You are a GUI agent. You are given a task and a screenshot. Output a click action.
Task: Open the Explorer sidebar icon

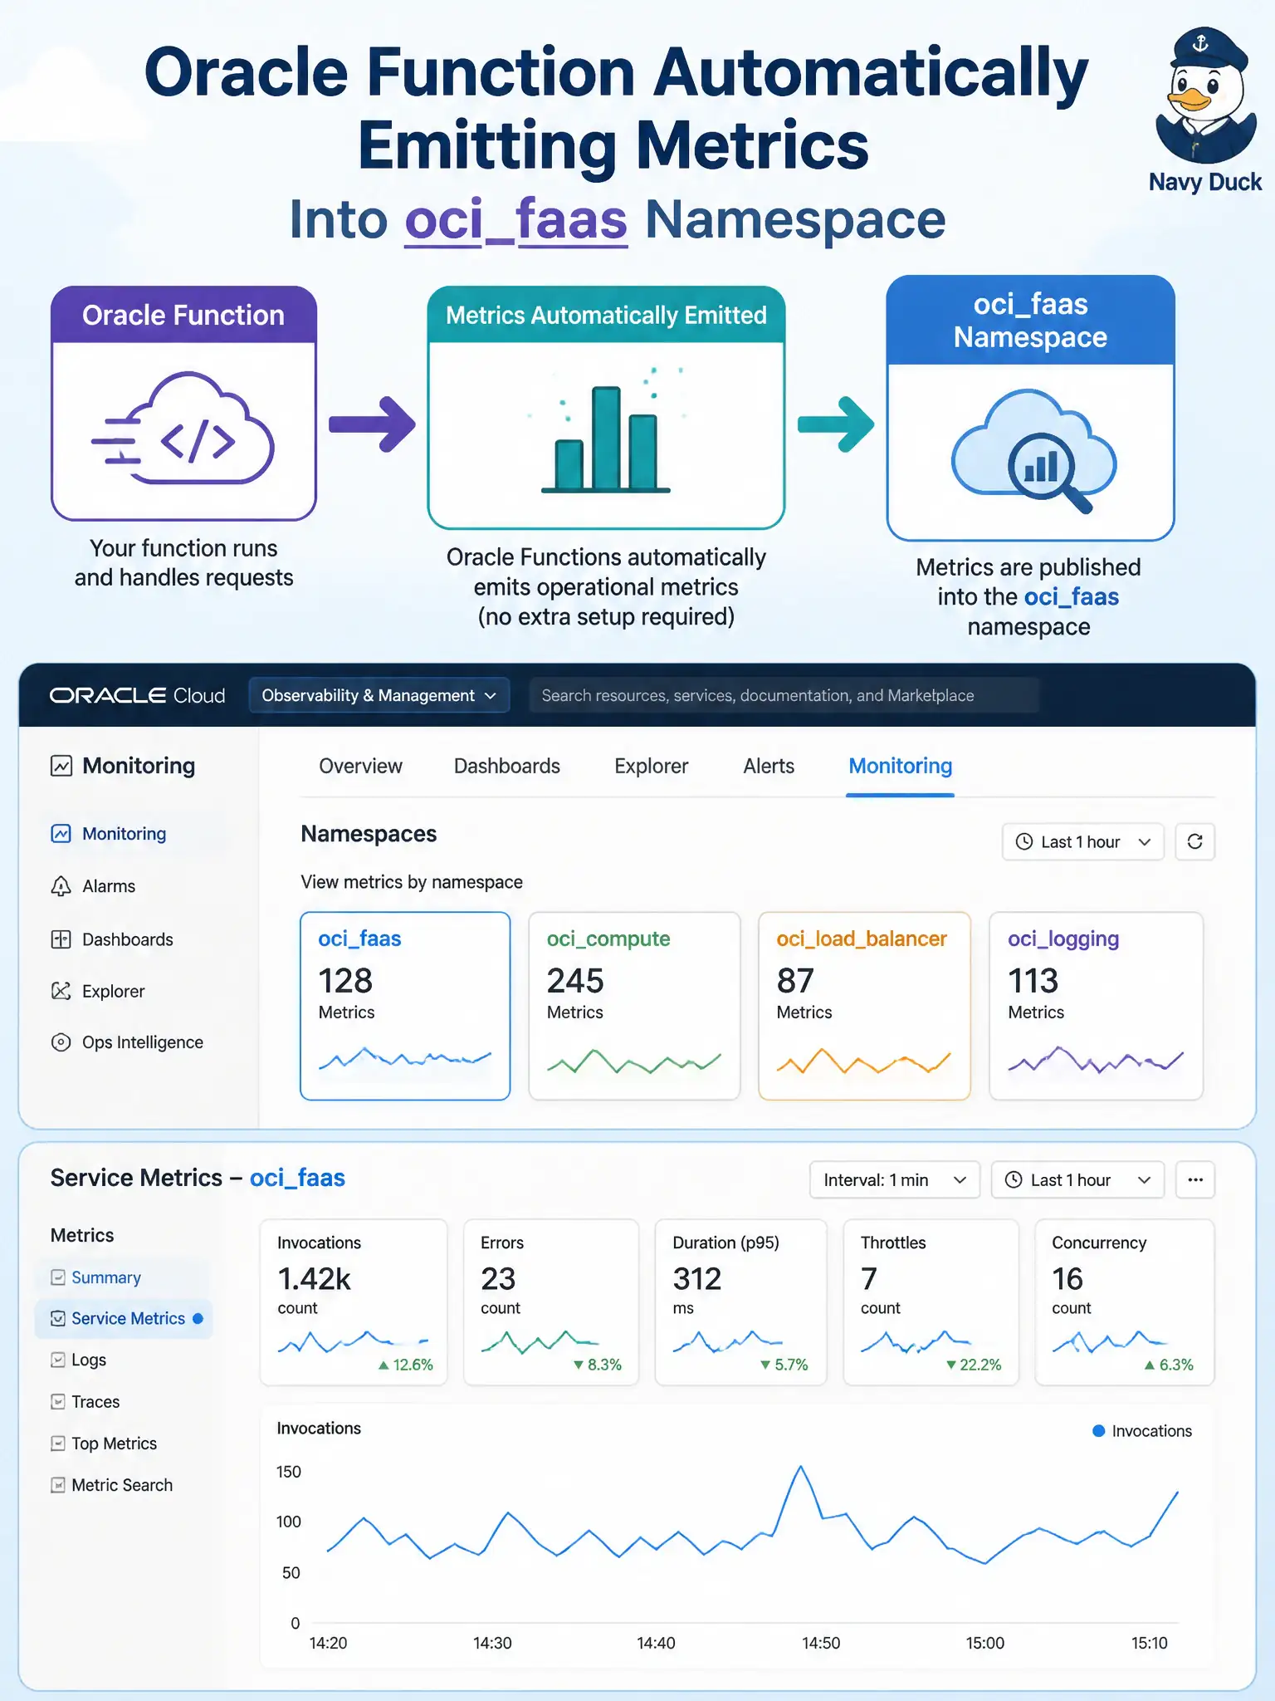tap(61, 991)
